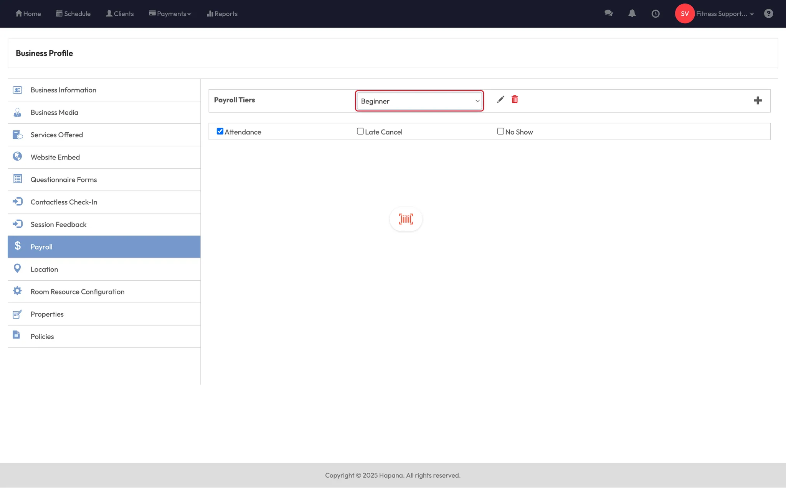786x488 pixels.
Task: Expand the Payments menu dropdown
Action: tap(170, 14)
